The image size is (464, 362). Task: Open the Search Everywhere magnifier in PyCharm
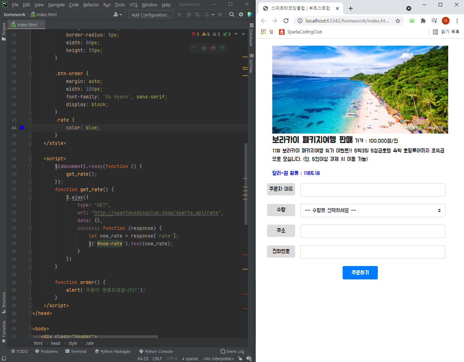(x=231, y=14)
